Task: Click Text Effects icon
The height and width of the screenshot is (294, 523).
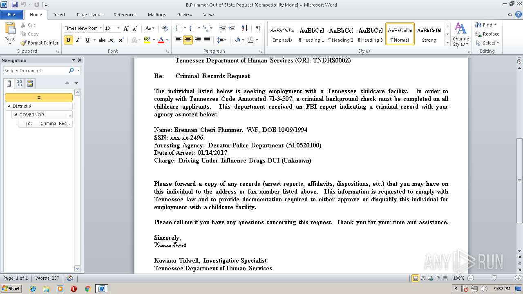Action: pyautogui.click(x=134, y=40)
